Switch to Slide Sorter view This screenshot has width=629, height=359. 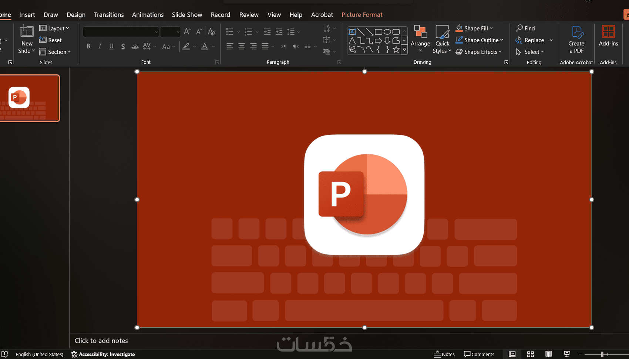530,354
